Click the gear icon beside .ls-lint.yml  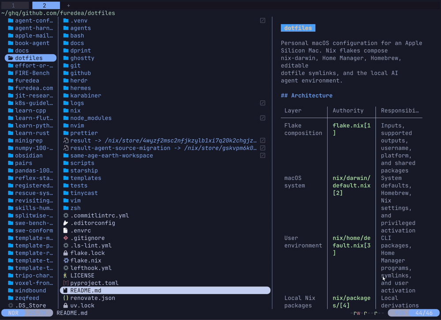tap(66, 246)
